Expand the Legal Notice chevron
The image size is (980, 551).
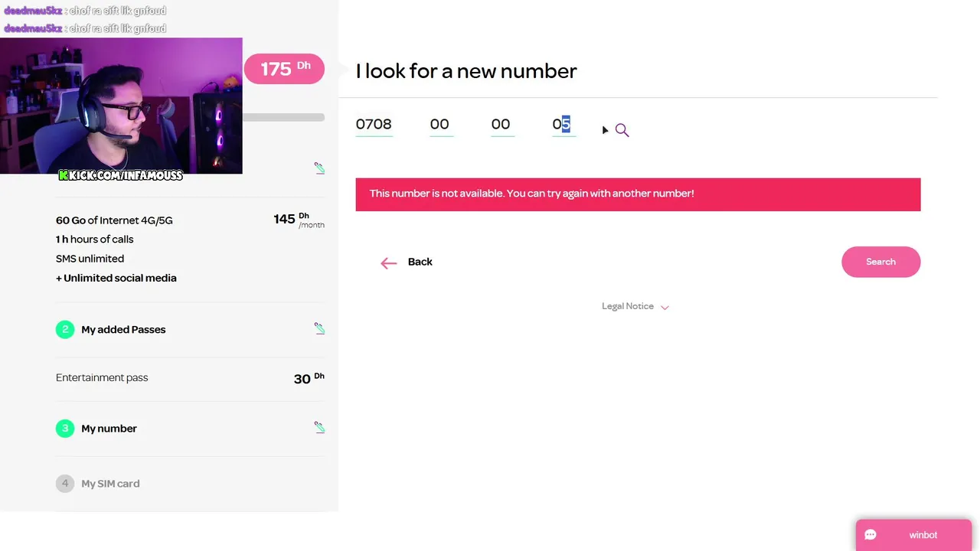coord(665,307)
